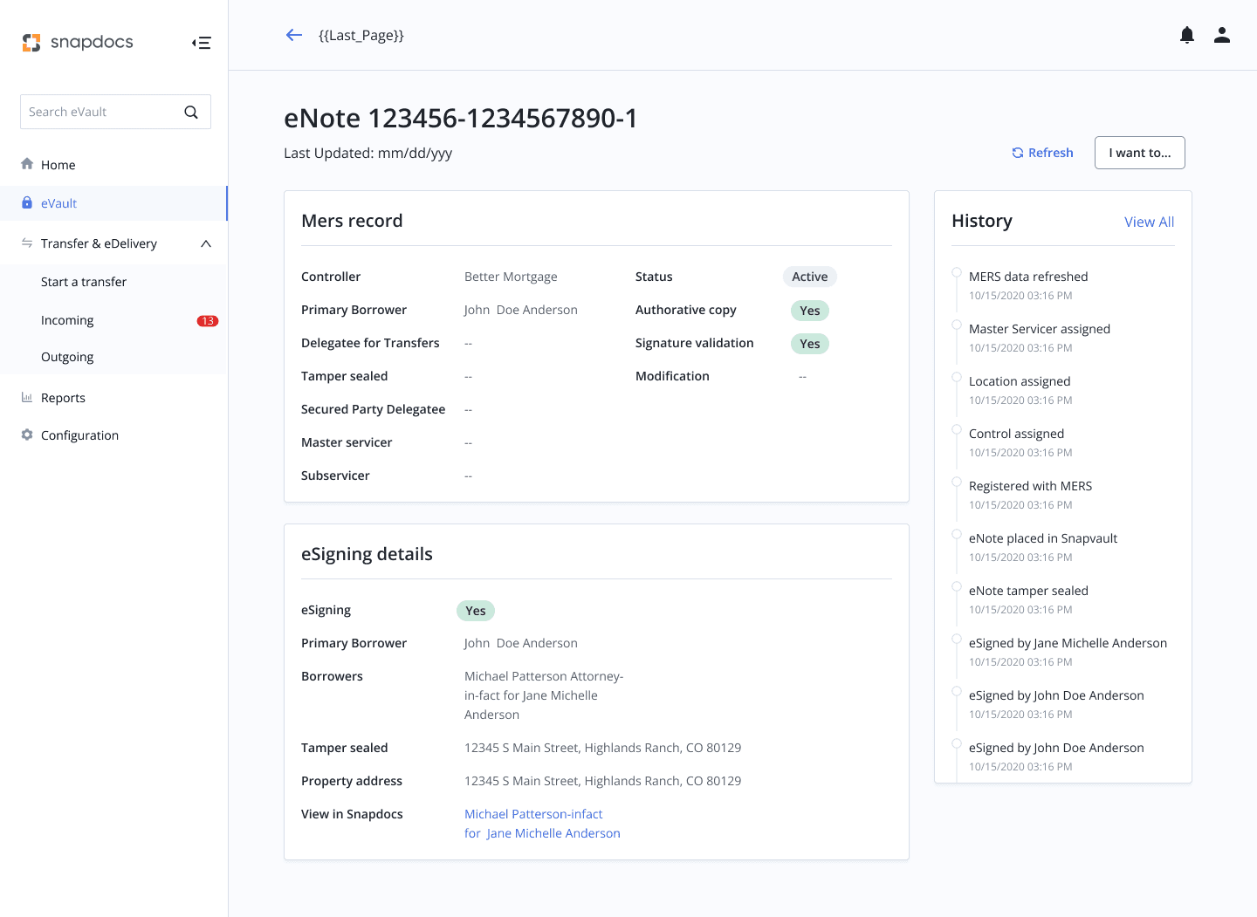Click the Mers record heading
This screenshot has width=1257, height=917.
[352, 221]
